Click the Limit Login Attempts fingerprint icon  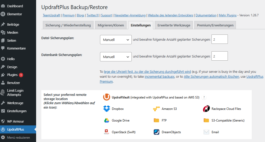[3, 93]
